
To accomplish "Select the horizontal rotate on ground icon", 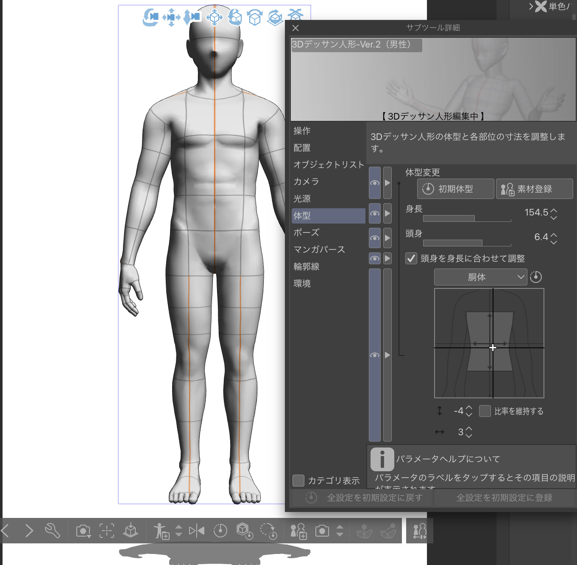I will click(x=275, y=17).
